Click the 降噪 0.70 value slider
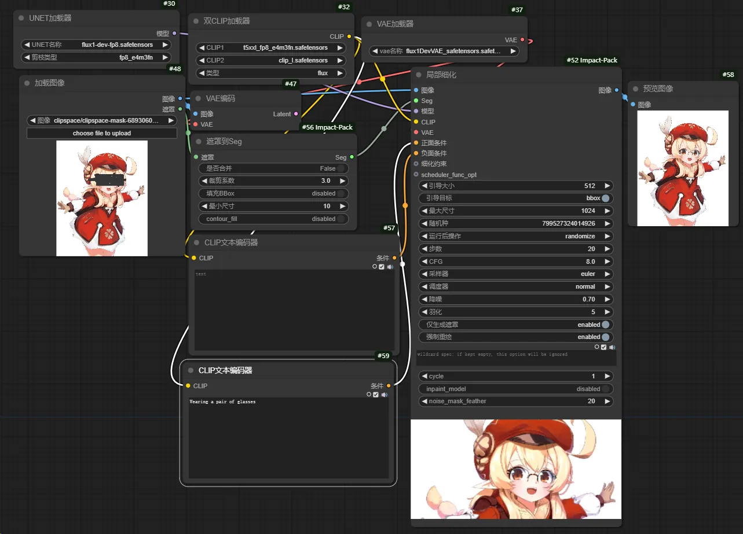Image resolution: width=743 pixels, height=534 pixels. click(515, 299)
